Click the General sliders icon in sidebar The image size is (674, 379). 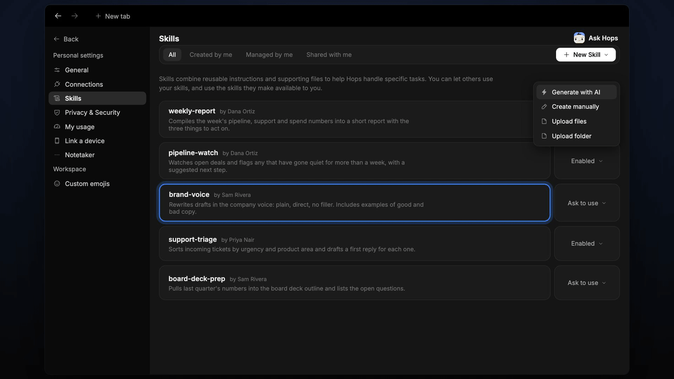pyautogui.click(x=57, y=70)
